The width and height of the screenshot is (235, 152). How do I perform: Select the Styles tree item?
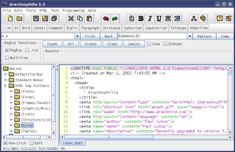[x=27, y=125]
